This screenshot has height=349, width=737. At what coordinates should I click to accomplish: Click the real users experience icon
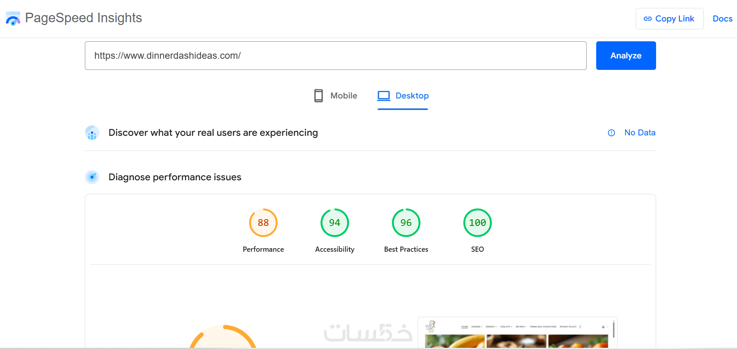(92, 133)
